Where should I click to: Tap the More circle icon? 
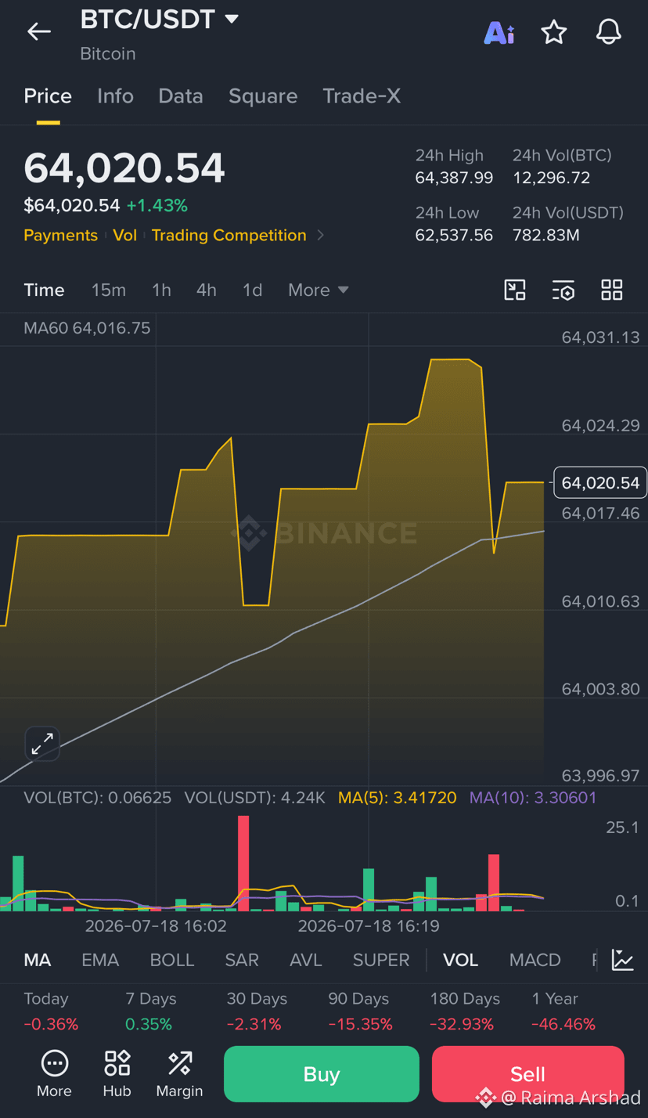pyautogui.click(x=54, y=1063)
